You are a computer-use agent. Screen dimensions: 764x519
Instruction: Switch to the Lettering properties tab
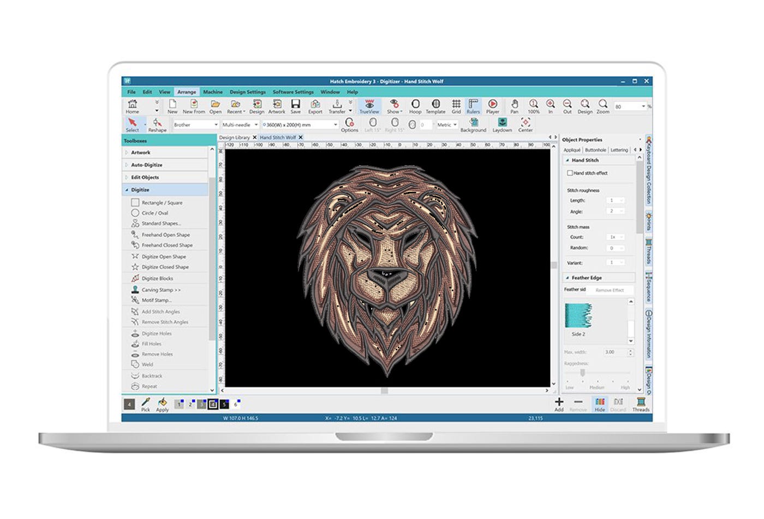click(x=619, y=150)
